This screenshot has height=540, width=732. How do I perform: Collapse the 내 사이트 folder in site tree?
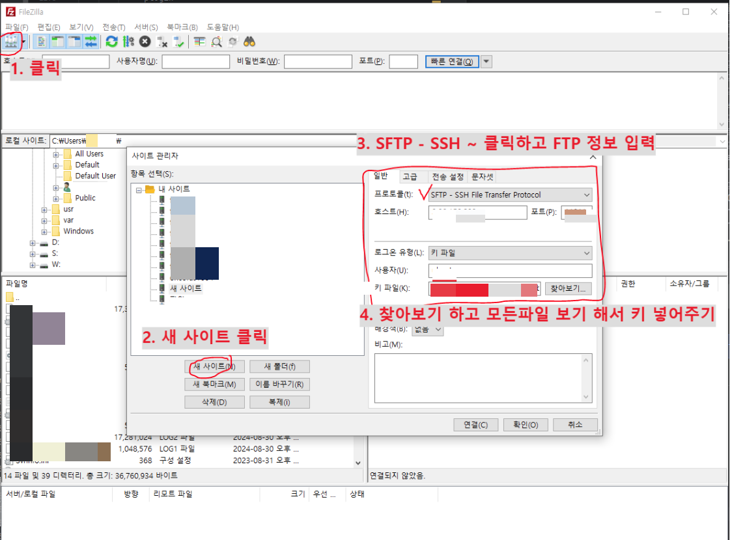click(139, 190)
